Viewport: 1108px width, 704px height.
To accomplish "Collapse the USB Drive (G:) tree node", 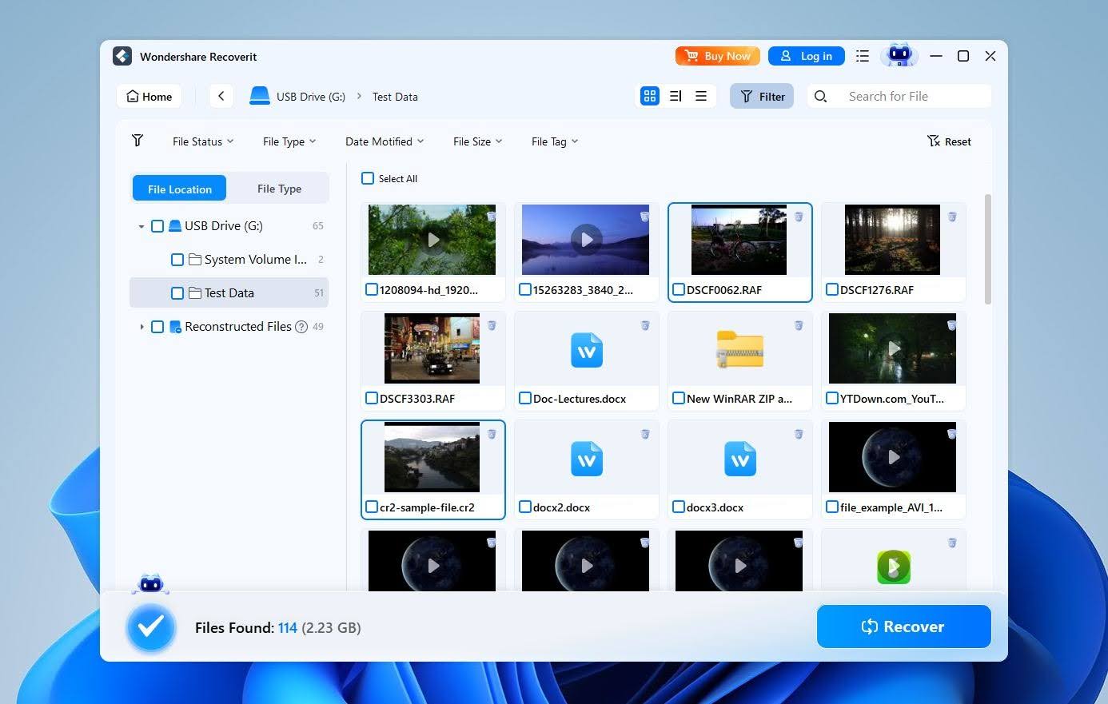I will click(x=141, y=226).
